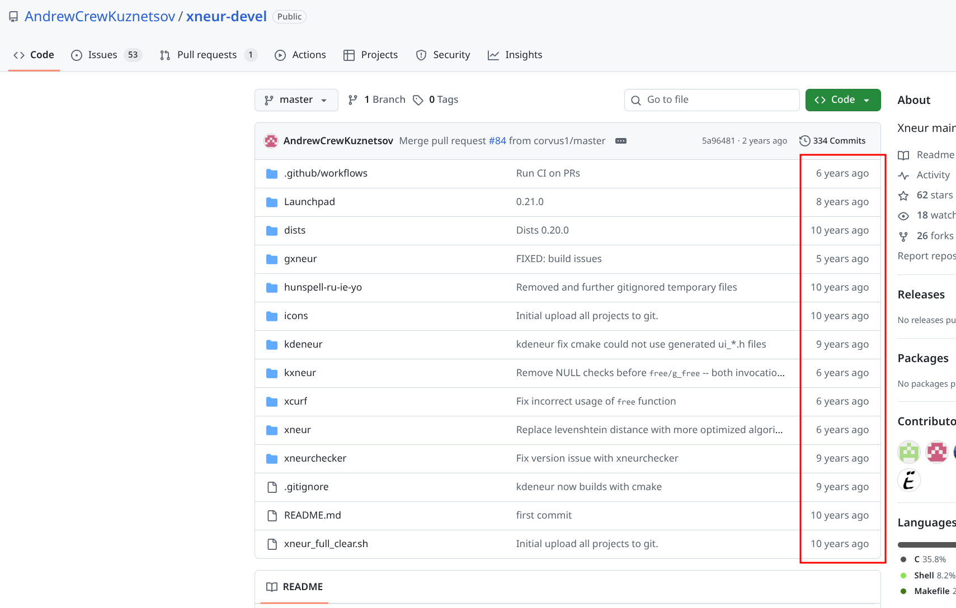Click the kdeneur folder icon
Screen dimensions: 956x608
pos(272,345)
